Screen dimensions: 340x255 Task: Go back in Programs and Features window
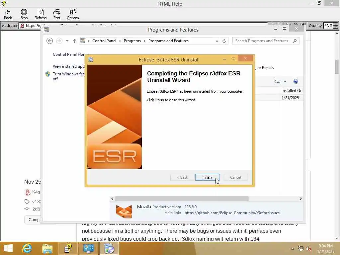click(x=50, y=41)
